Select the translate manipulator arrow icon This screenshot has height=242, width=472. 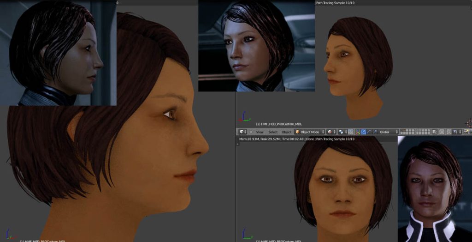[363, 132]
